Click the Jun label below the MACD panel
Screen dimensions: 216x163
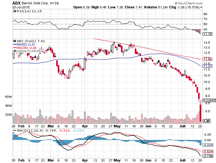148,161
